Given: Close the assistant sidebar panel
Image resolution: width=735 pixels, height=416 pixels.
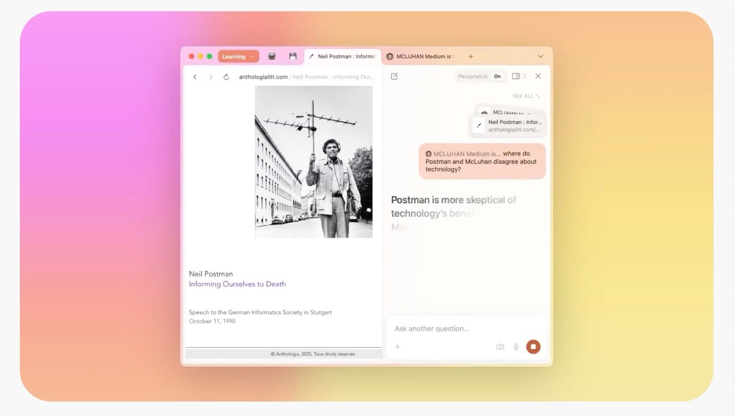Looking at the screenshot, I should (x=538, y=77).
